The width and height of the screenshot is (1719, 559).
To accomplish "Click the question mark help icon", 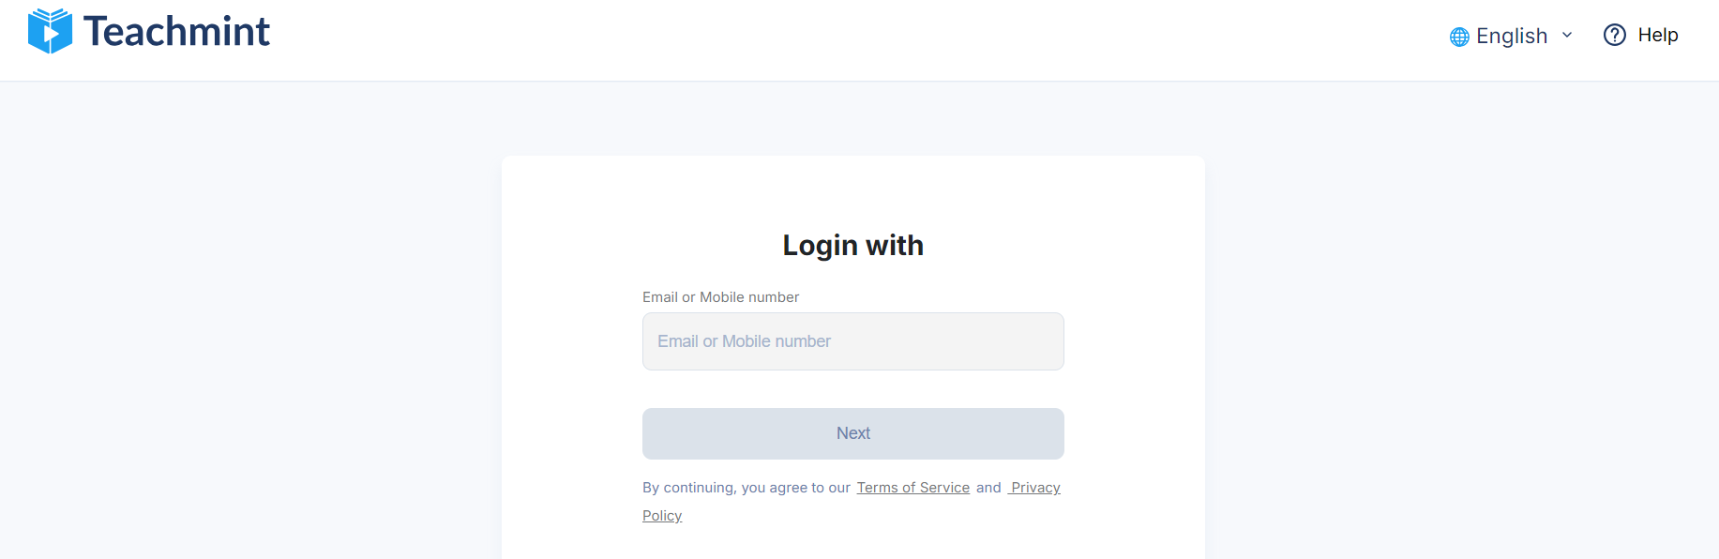I will click(x=1614, y=35).
